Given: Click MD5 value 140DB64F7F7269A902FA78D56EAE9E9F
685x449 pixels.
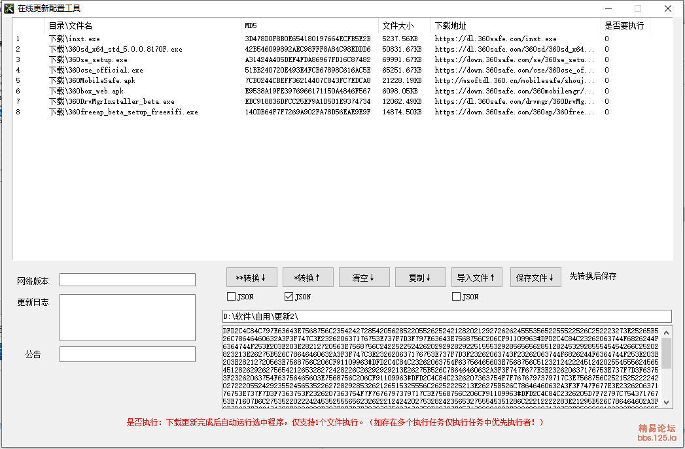Looking at the screenshot, I should coord(307,112).
